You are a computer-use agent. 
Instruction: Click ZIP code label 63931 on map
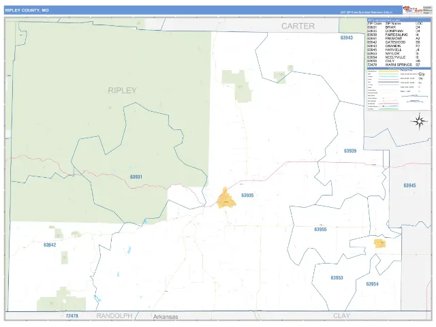[136, 177]
